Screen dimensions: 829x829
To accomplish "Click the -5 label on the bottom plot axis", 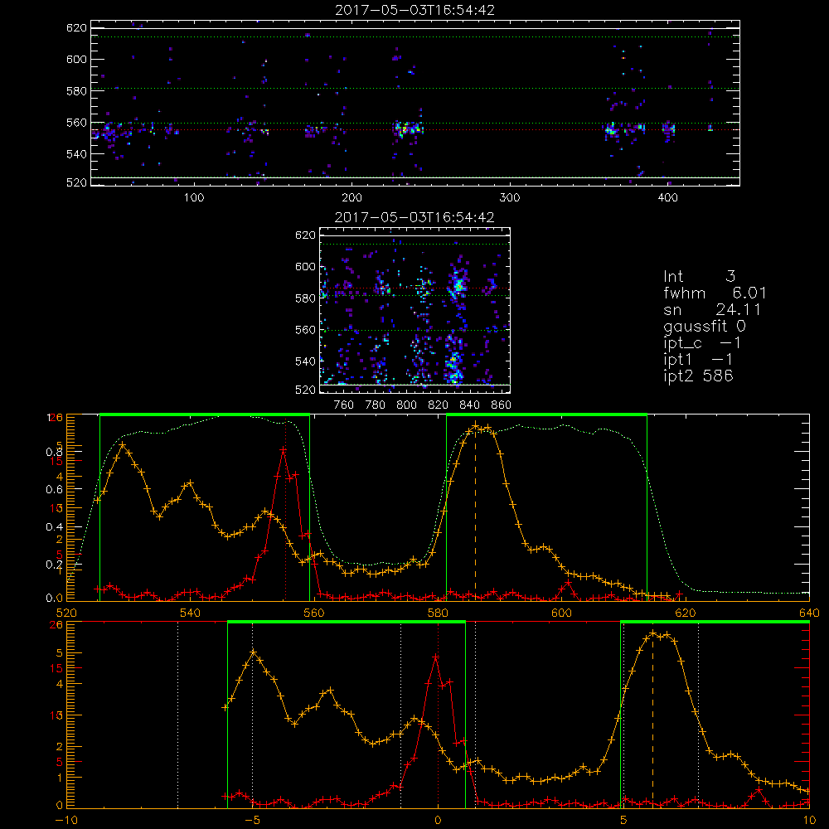I will click(x=252, y=821).
